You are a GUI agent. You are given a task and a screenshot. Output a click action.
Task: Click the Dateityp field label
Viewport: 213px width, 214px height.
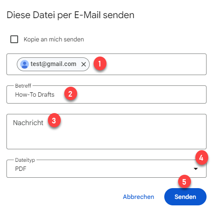pyautogui.click(x=25, y=160)
